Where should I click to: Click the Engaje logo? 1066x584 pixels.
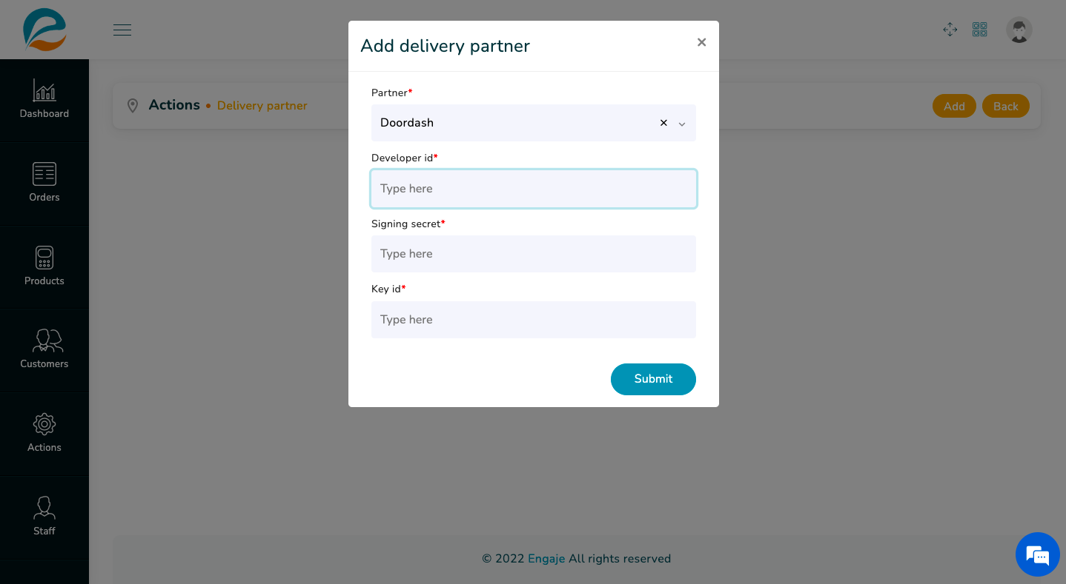44,30
